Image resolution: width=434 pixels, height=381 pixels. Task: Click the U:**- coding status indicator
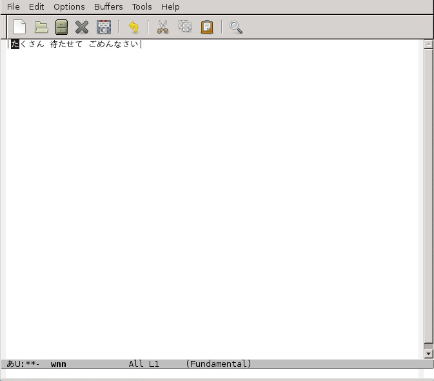tap(27, 364)
